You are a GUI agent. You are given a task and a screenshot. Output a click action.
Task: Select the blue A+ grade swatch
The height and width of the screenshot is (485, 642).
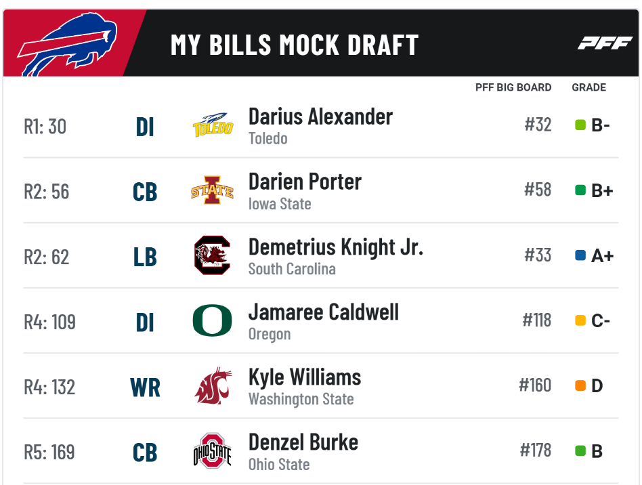(580, 255)
